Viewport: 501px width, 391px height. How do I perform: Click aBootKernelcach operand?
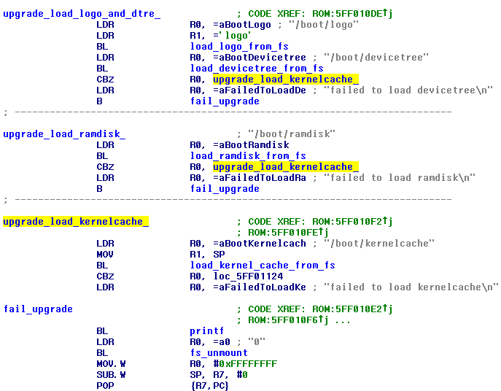[x=260, y=244]
